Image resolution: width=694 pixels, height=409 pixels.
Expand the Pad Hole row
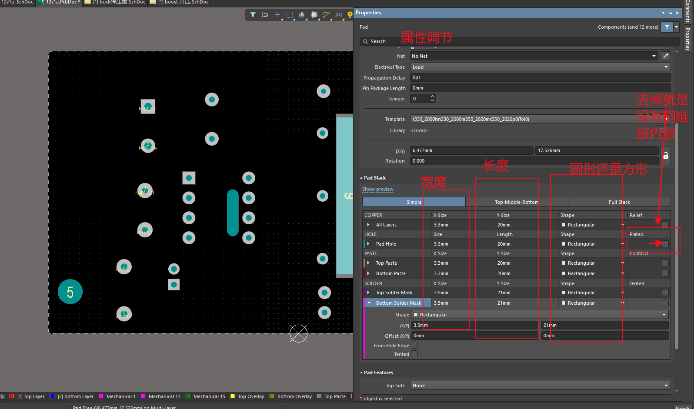tap(368, 244)
